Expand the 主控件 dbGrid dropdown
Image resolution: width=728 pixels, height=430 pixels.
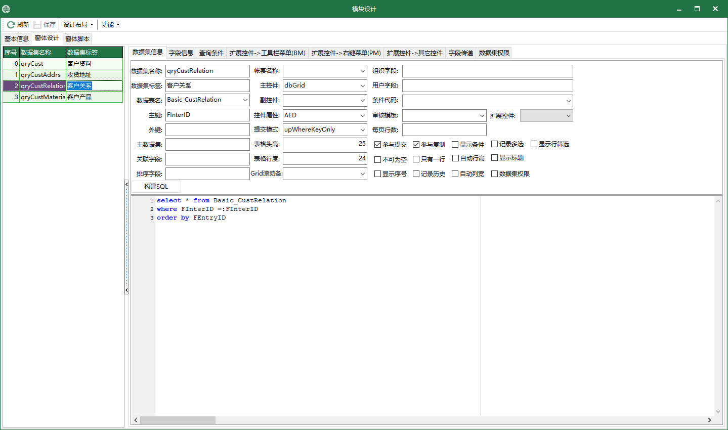(362, 86)
